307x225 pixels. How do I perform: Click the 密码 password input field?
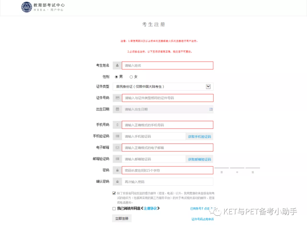(x=168, y=170)
